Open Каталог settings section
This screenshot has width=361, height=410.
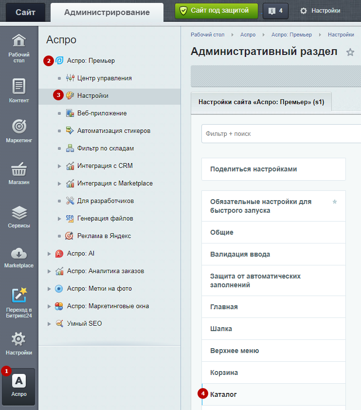(x=273, y=394)
